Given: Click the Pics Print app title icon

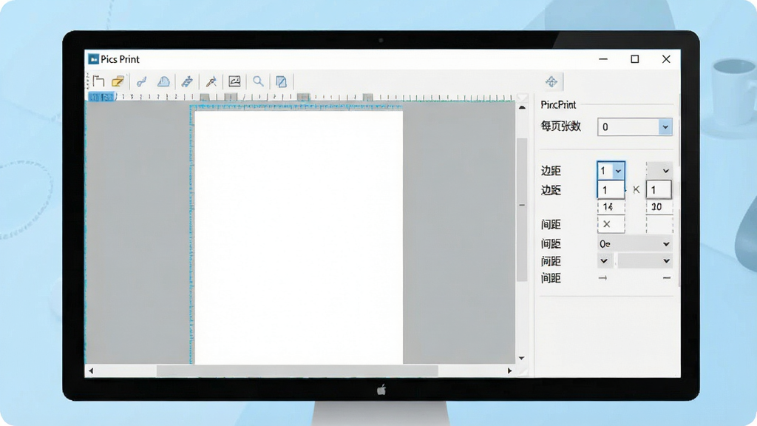Looking at the screenshot, I should tap(94, 59).
